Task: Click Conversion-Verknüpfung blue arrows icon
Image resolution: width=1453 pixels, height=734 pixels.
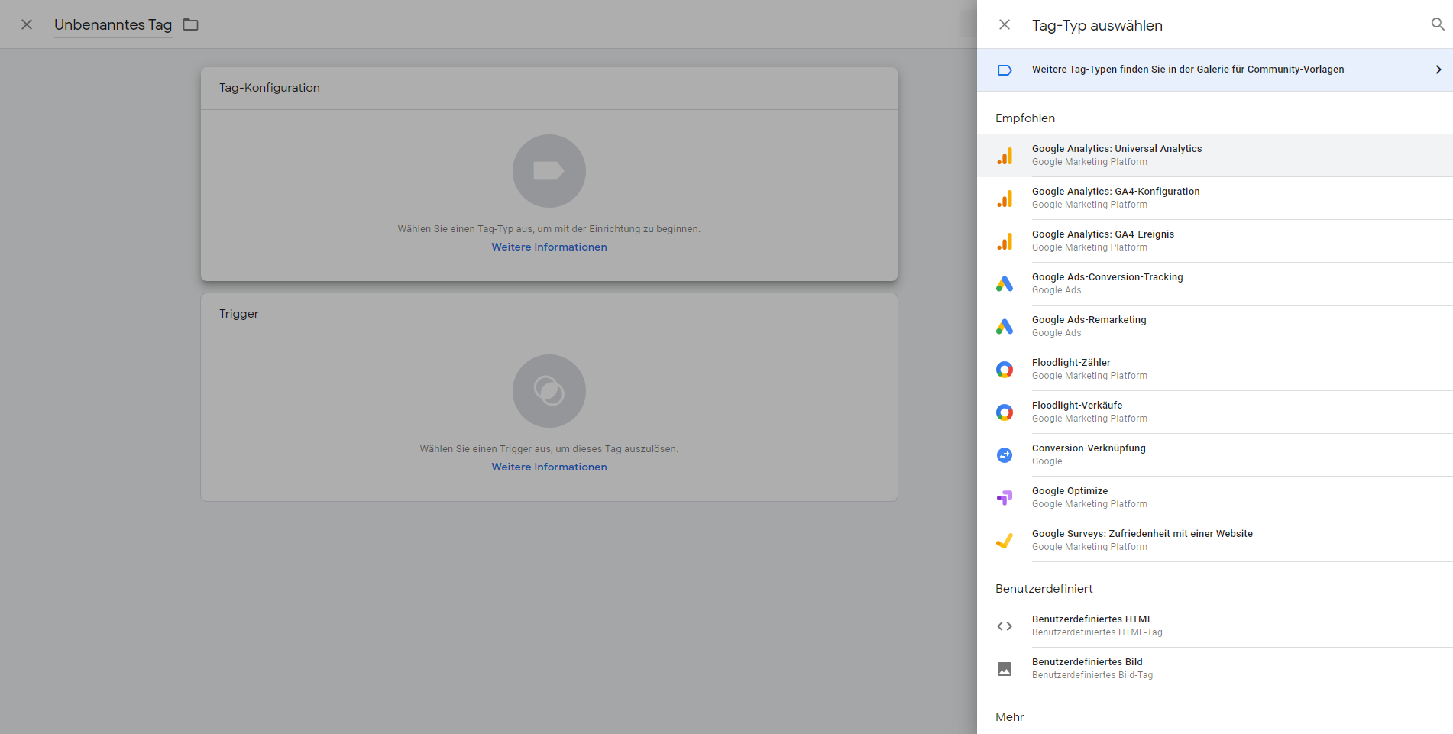Action: click(1005, 455)
